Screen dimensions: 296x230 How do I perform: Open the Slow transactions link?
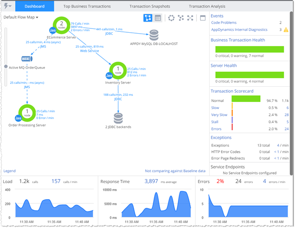pos(215,108)
